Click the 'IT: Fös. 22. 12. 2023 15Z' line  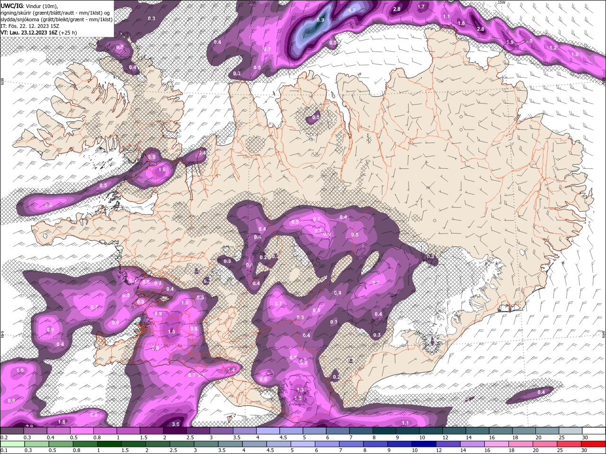pyautogui.click(x=30, y=26)
